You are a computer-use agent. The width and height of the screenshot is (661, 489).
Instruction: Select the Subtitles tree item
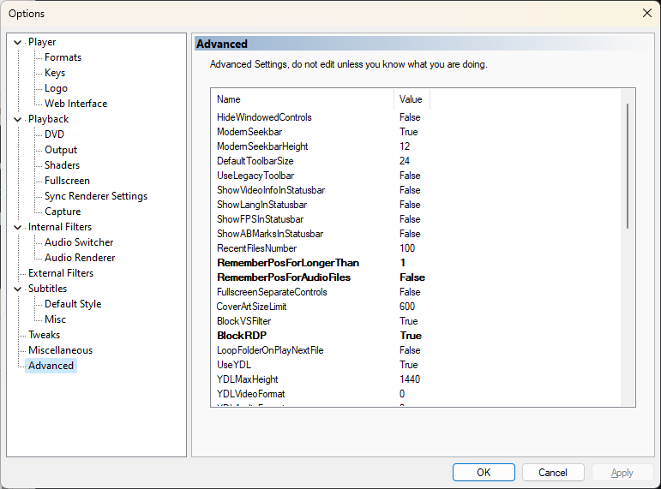48,289
